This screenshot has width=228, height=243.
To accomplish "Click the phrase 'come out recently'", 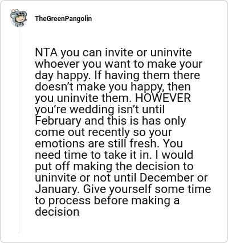I will 82,133.
